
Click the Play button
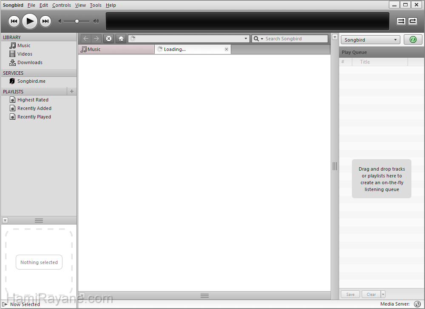pyautogui.click(x=30, y=21)
